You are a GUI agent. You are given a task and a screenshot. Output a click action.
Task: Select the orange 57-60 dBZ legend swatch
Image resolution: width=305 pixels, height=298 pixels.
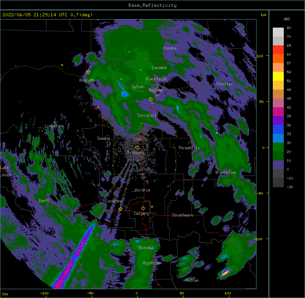coord(278,59)
